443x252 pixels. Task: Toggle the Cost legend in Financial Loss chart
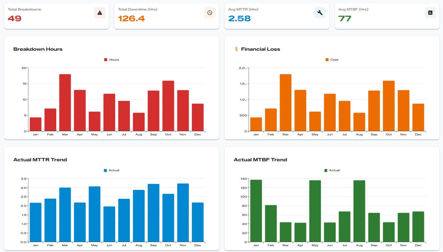pyautogui.click(x=332, y=60)
